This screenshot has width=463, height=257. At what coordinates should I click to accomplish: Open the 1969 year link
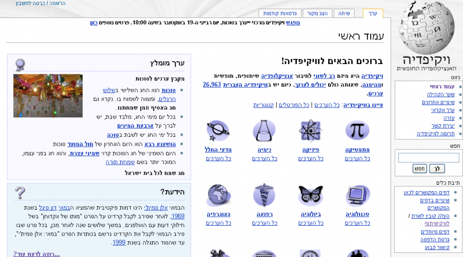tap(178, 217)
